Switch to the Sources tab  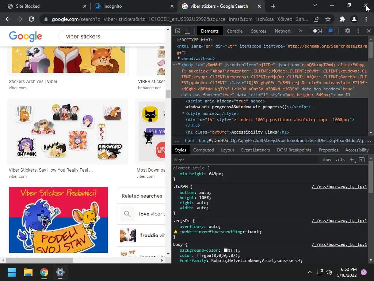coord(258,31)
